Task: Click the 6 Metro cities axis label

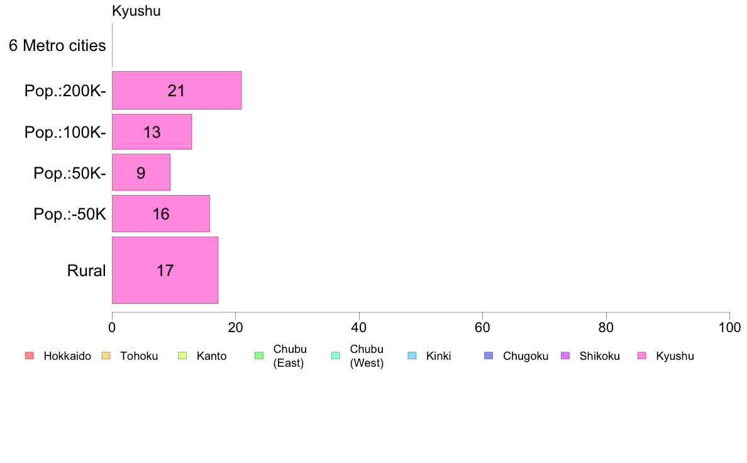Action: click(x=57, y=46)
